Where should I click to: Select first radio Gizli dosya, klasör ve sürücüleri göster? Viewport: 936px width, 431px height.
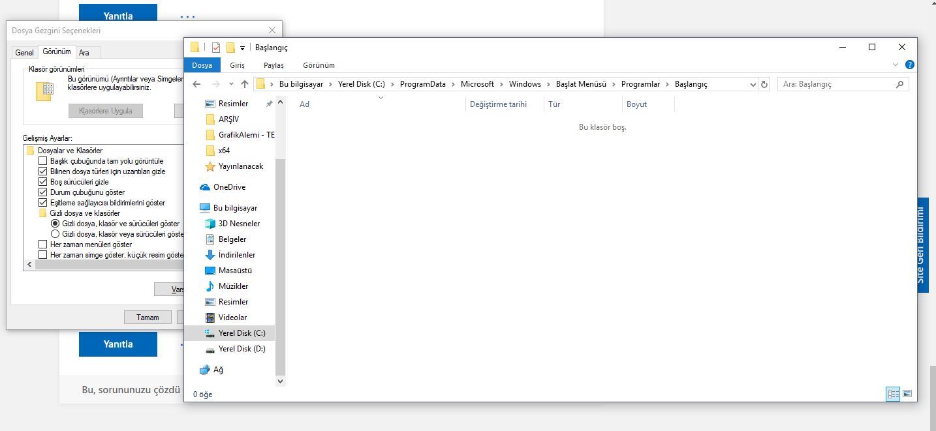pyautogui.click(x=55, y=224)
